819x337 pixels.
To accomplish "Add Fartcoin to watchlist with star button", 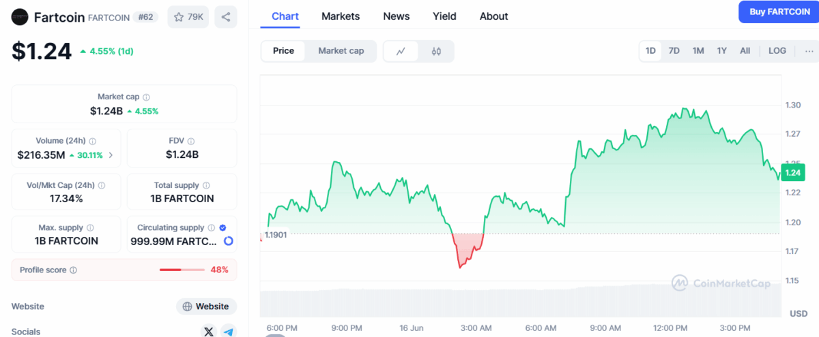I will pyautogui.click(x=188, y=17).
